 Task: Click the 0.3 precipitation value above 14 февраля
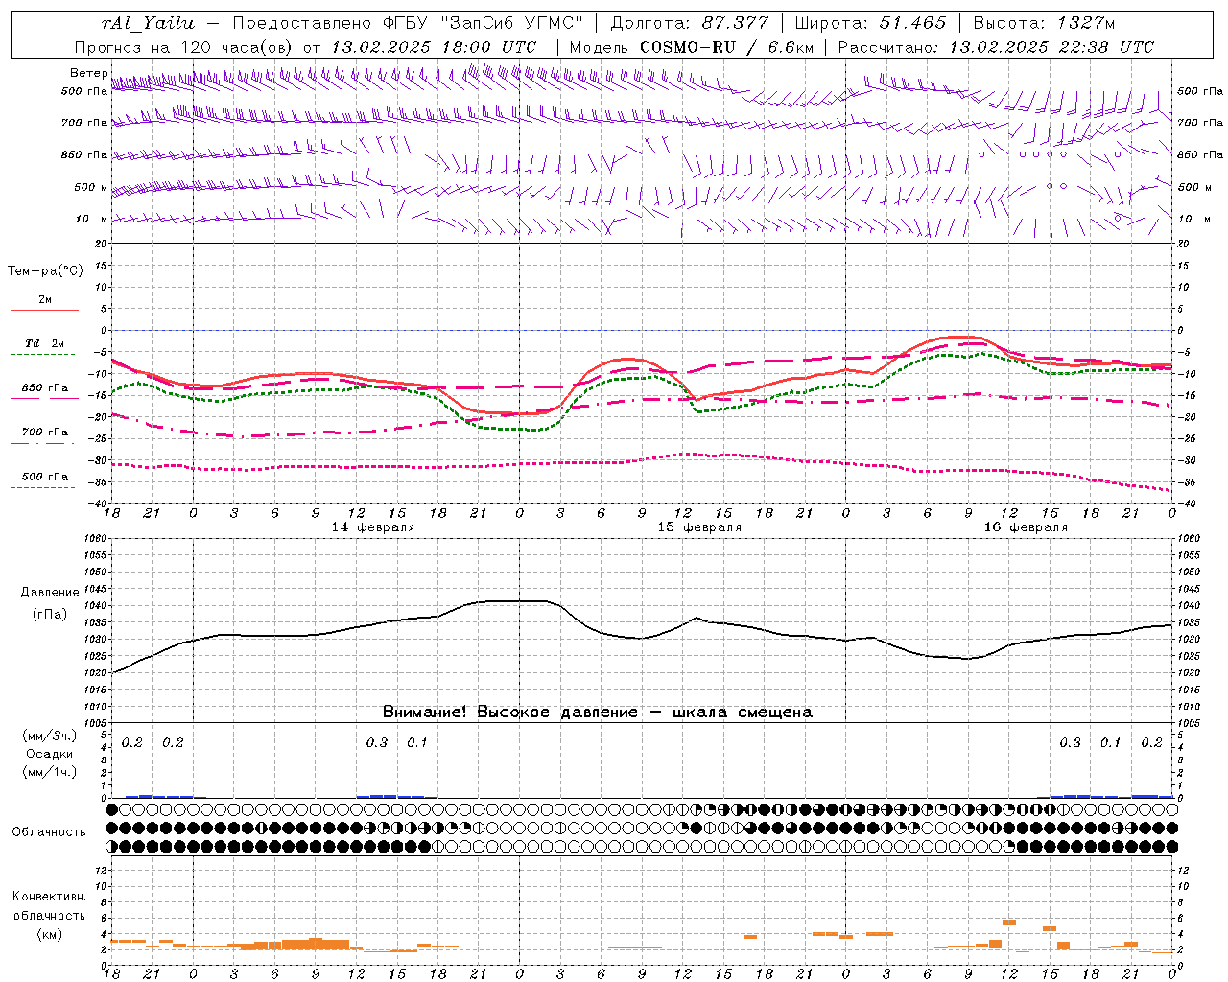coord(377,742)
